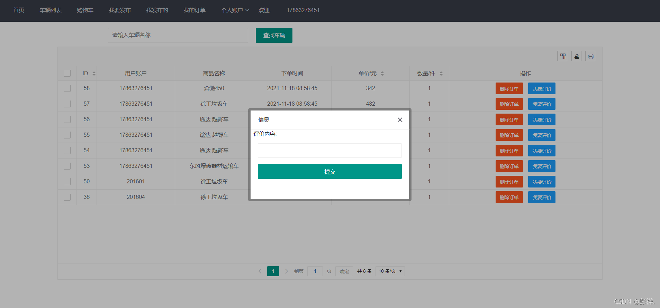The height and width of the screenshot is (308, 660).
Task: Sort by 单价/元 column arrows
Action: (382, 74)
